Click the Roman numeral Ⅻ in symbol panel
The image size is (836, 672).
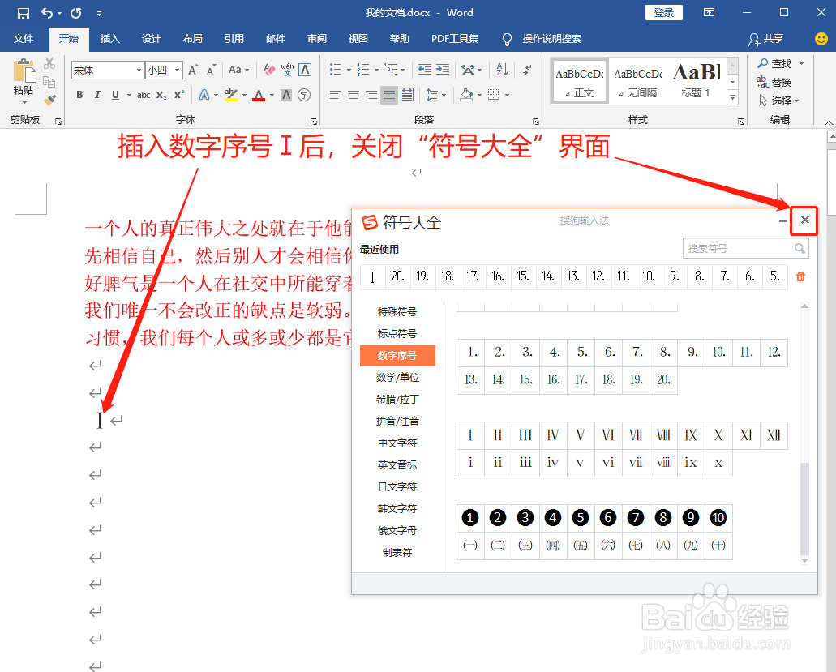click(x=773, y=435)
